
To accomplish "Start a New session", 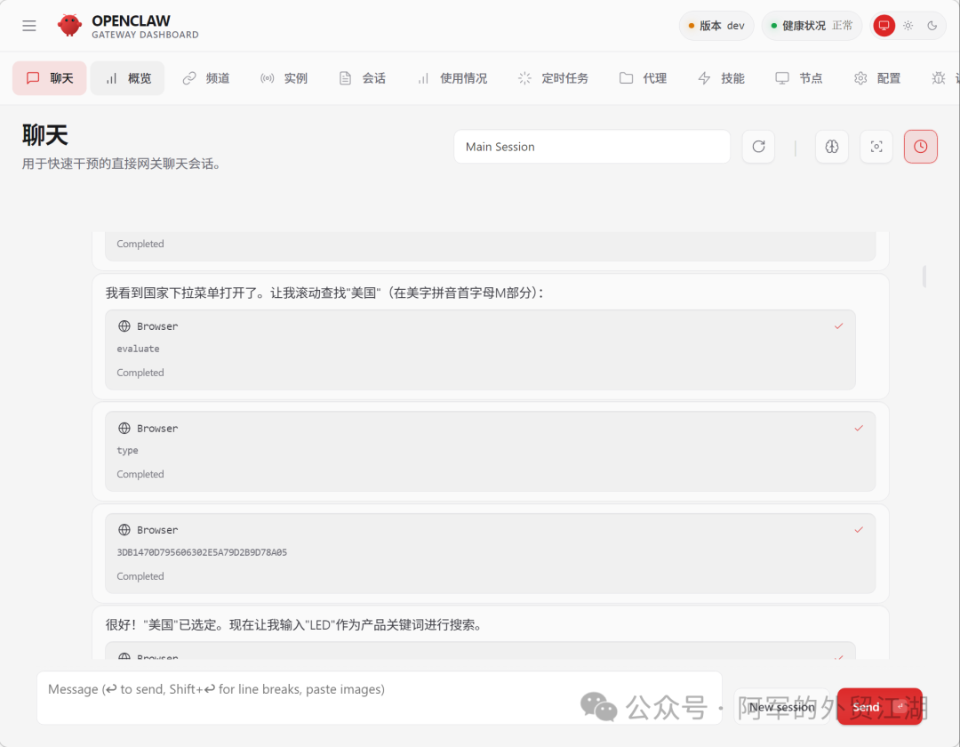I will click(782, 706).
